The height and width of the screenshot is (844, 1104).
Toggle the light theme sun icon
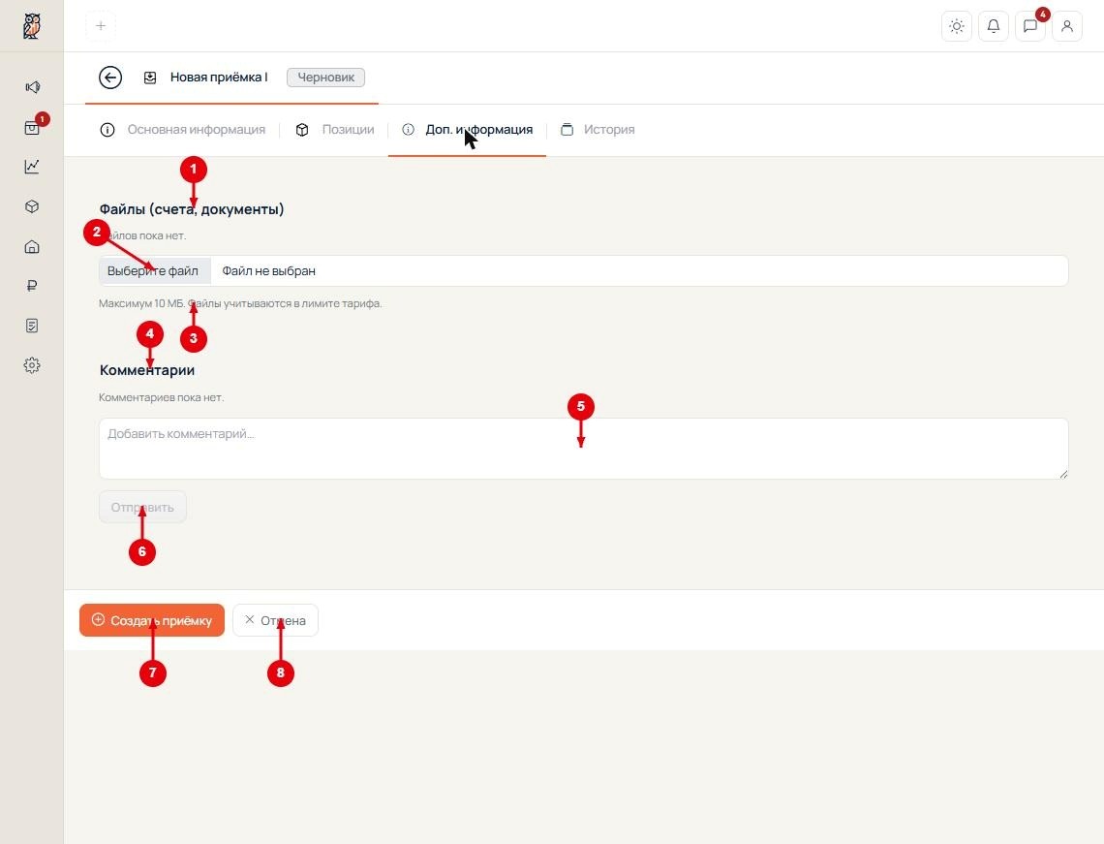[x=956, y=26]
